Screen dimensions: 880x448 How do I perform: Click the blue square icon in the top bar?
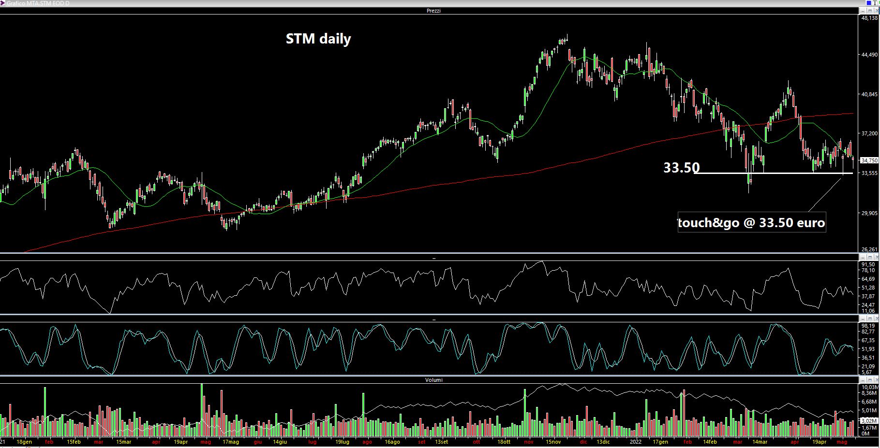[868, 3]
